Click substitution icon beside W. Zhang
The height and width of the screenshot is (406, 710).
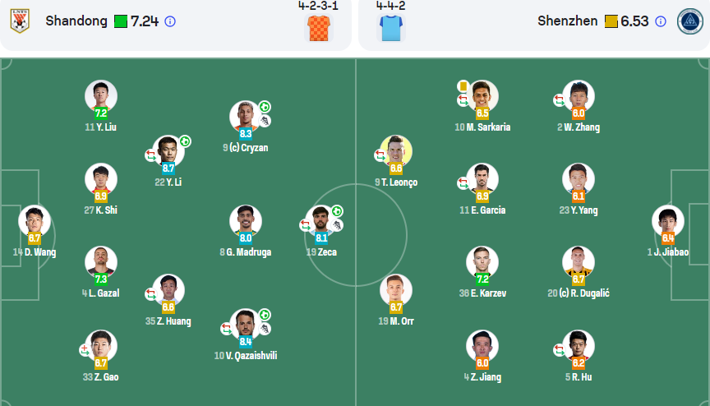[x=559, y=99]
